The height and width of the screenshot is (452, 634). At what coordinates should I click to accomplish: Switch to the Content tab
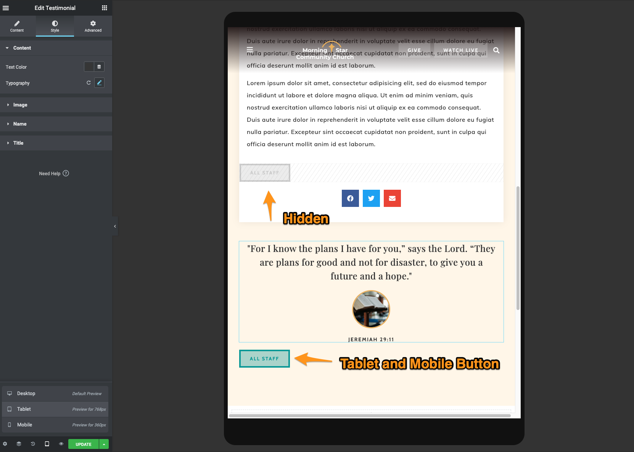click(17, 26)
